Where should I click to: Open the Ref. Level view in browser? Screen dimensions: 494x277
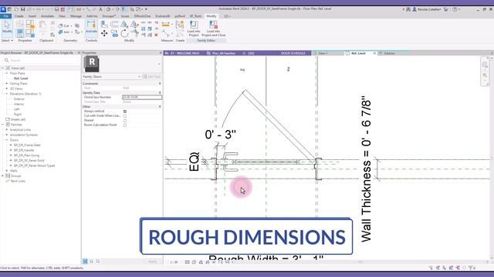tap(21, 78)
